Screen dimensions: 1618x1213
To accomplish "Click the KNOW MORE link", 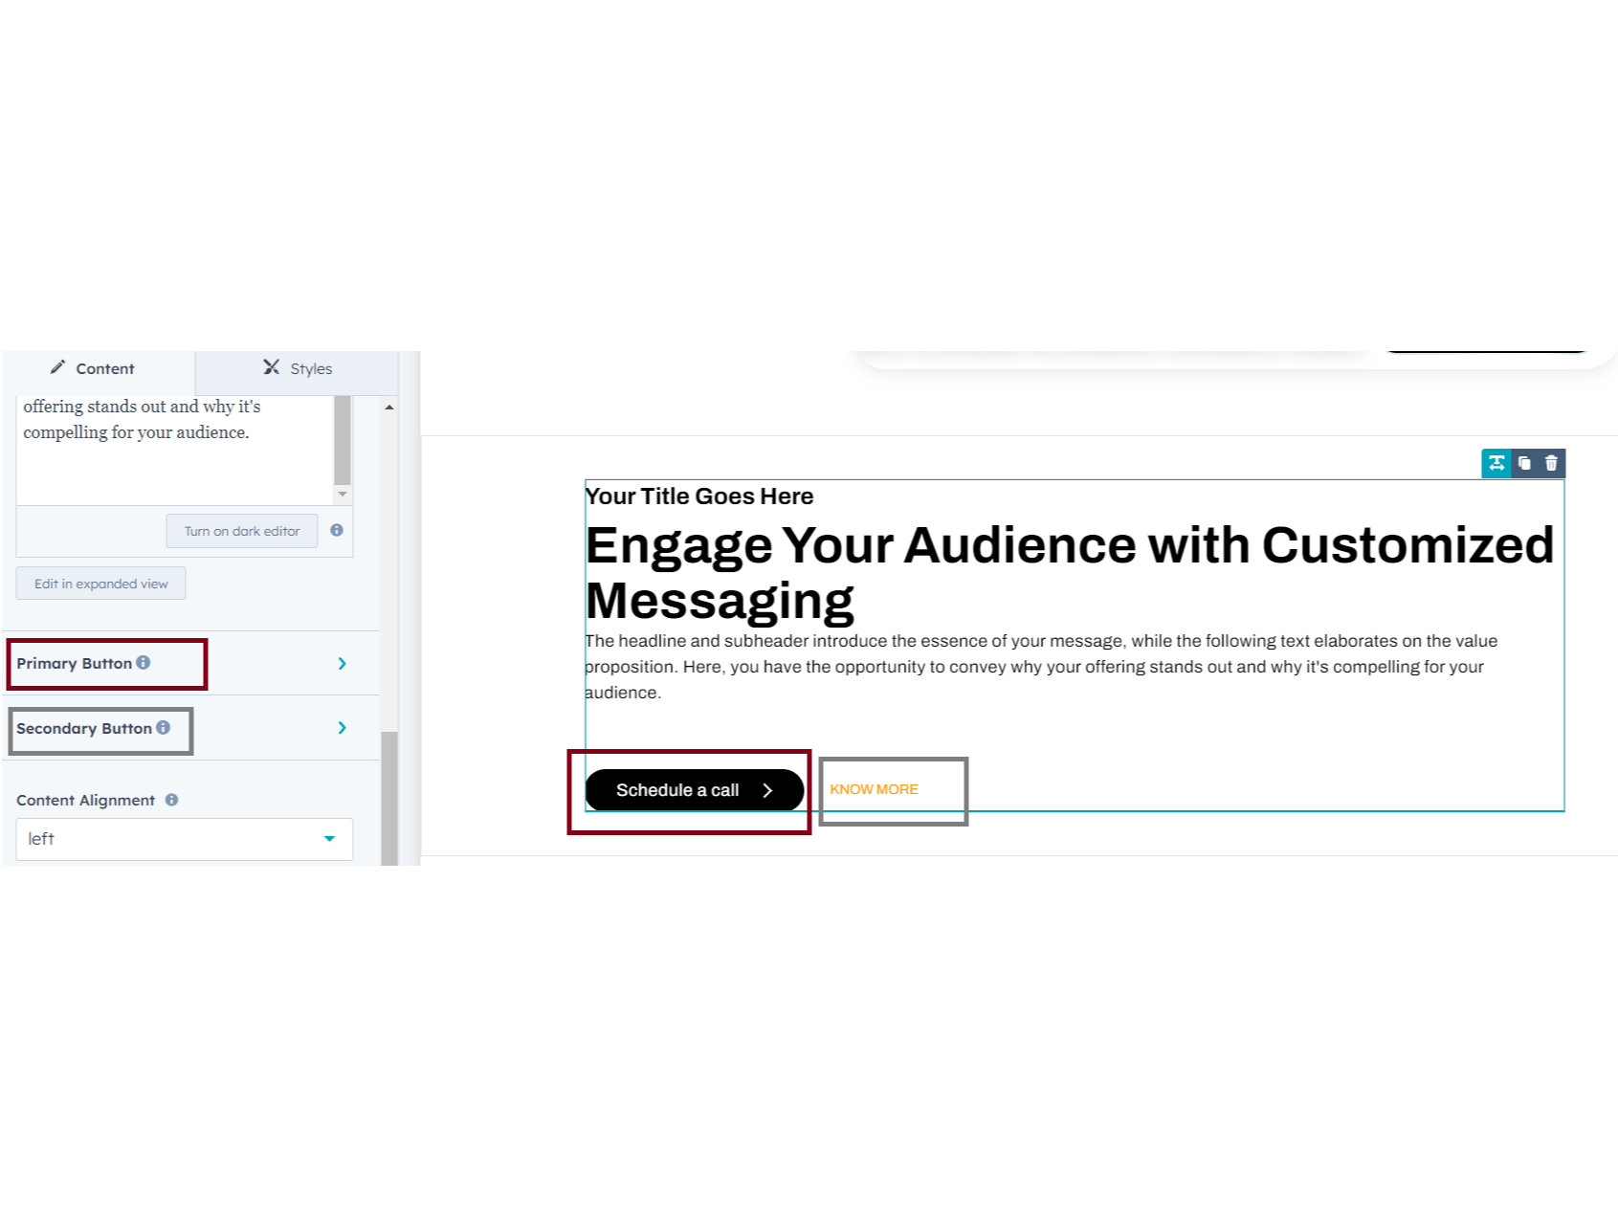I will [874, 789].
